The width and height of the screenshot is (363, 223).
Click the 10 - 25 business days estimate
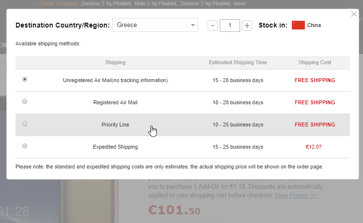click(238, 125)
